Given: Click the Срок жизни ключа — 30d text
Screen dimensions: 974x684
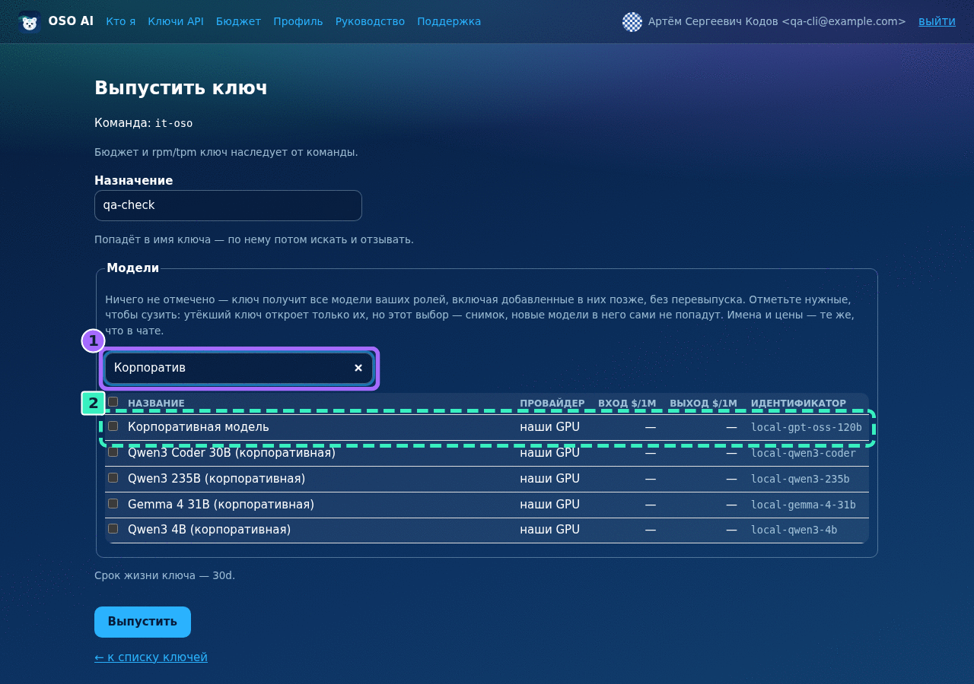Looking at the screenshot, I should (165, 575).
